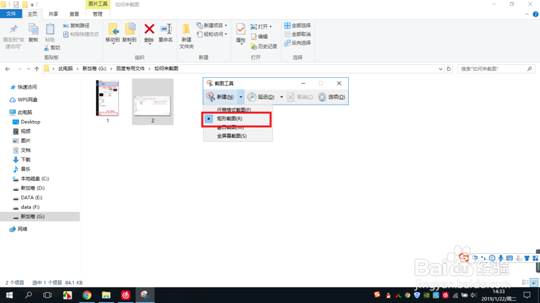
Task: Switch to Manage (管理) tab
Action: click(97, 14)
